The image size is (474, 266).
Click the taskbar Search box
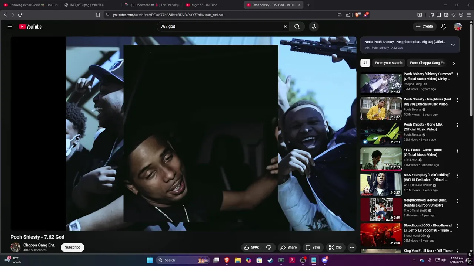[x=183, y=260]
